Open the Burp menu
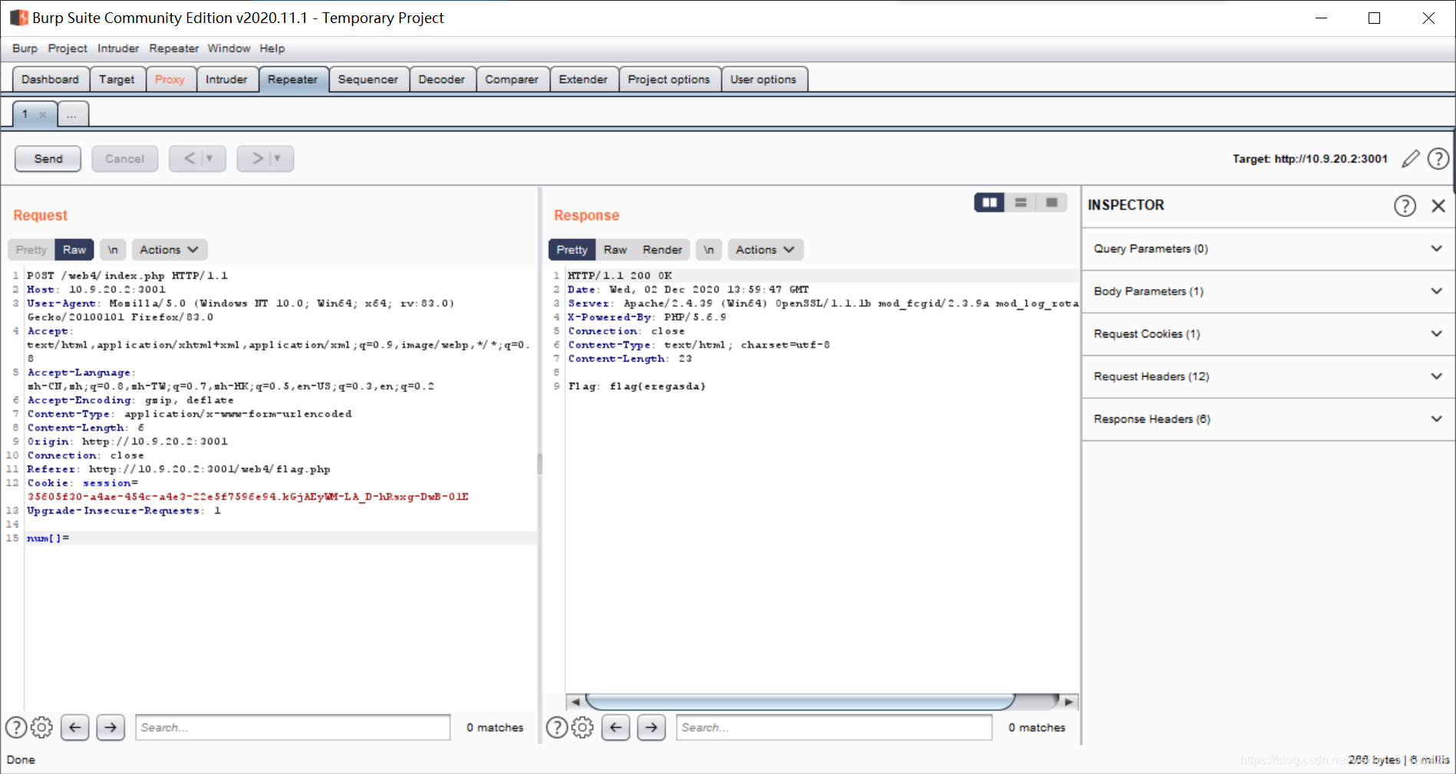 click(25, 48)
